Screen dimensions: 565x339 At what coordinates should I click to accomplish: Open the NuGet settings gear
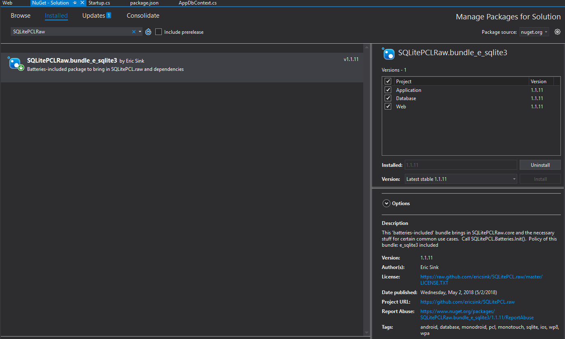558,32
